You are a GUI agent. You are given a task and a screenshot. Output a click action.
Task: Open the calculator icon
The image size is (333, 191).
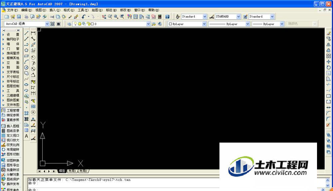[160, 17]
